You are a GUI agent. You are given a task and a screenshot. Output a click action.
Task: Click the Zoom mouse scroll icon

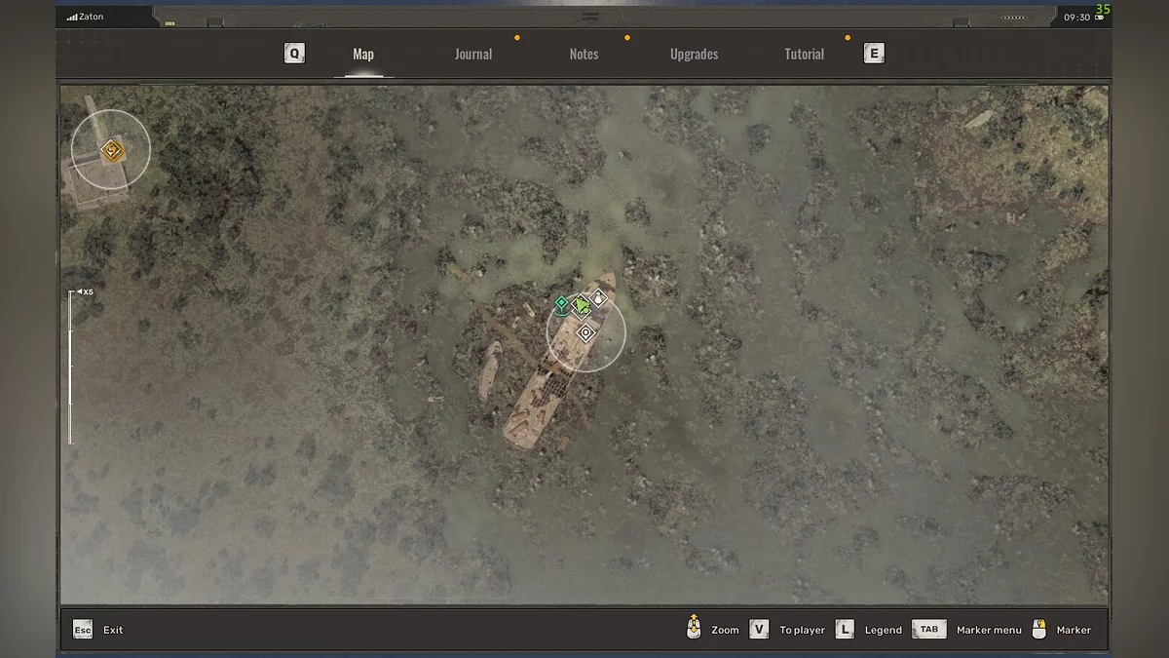click(694, 628)
